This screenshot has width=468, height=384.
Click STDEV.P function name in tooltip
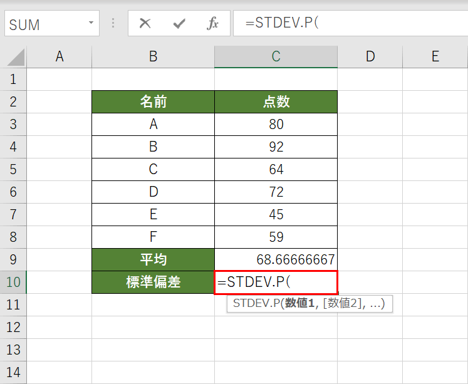click(x=257, y=303)
